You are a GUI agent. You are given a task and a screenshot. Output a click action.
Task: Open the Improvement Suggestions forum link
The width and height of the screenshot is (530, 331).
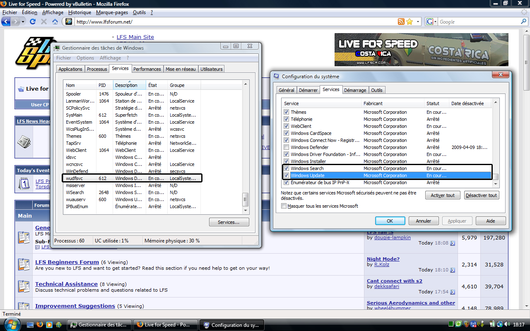point(75,306)
